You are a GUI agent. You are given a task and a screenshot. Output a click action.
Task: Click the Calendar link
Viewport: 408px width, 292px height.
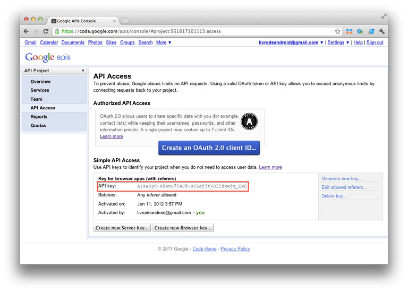[x=49, y=42]
